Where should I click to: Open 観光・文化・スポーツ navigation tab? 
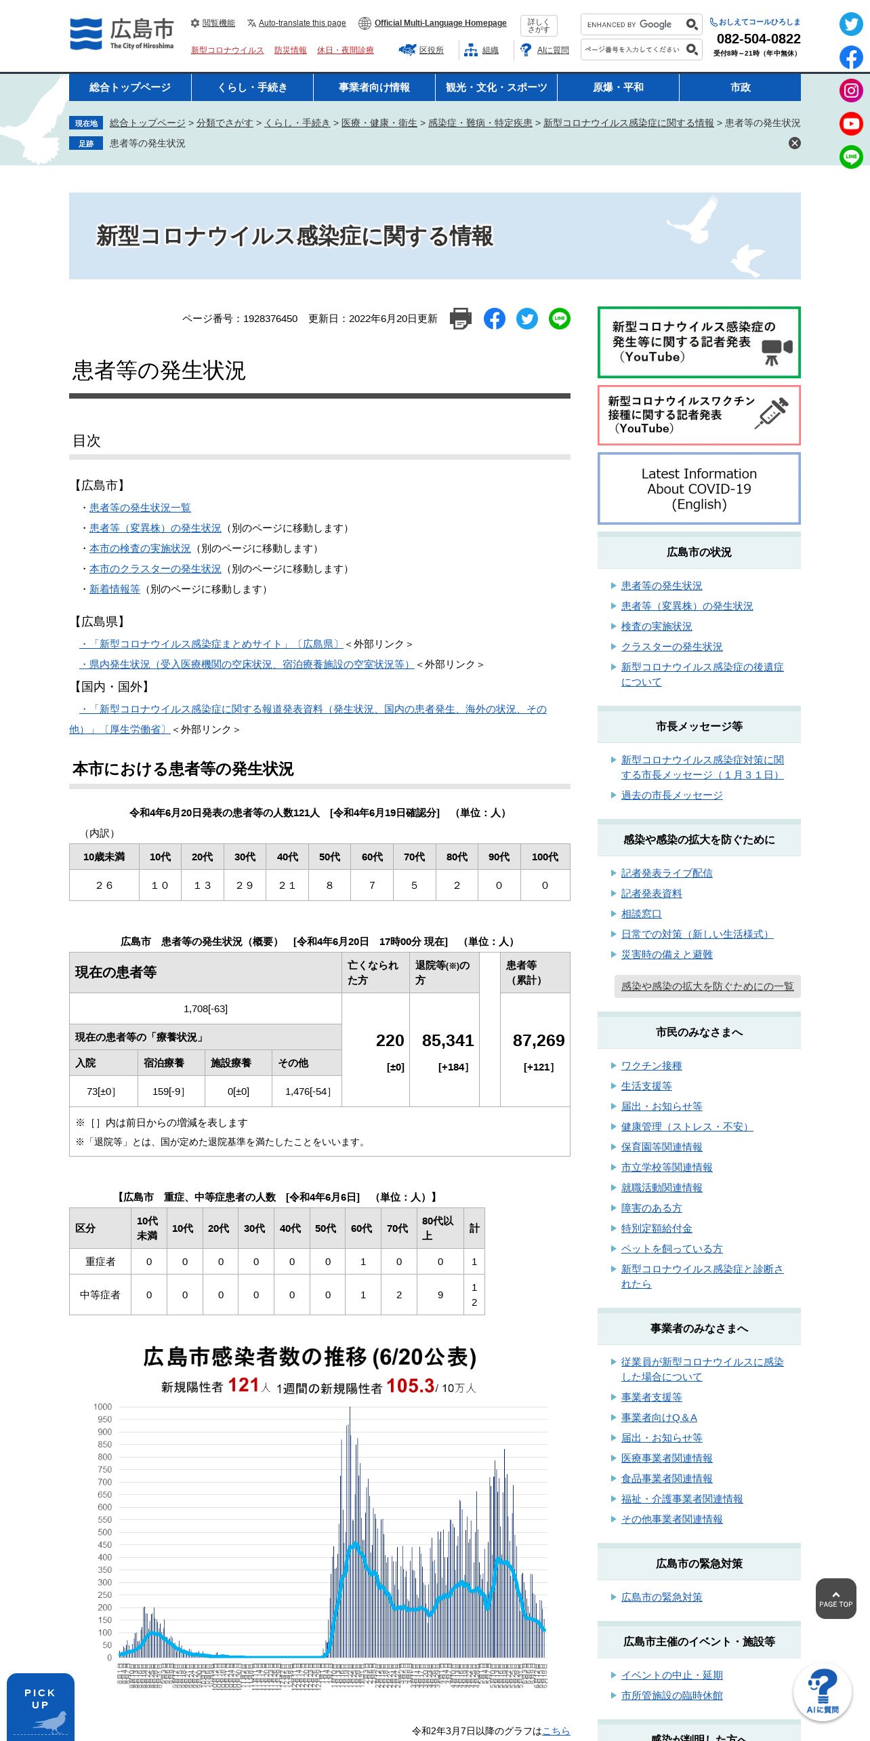(496, 87)
